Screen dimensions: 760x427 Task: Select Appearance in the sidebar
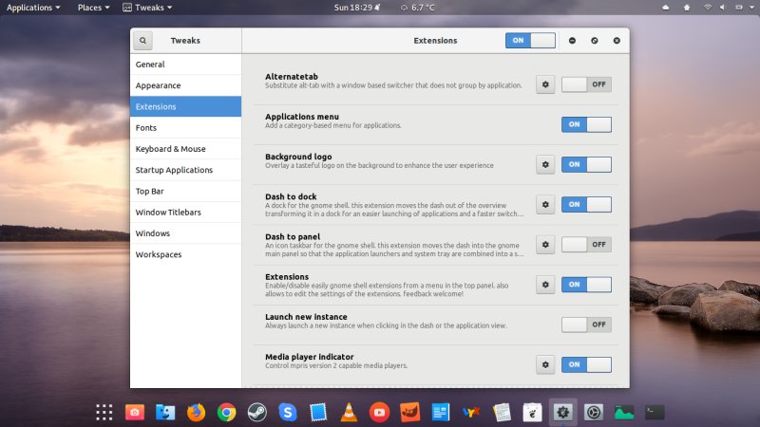tap(185, 85)
